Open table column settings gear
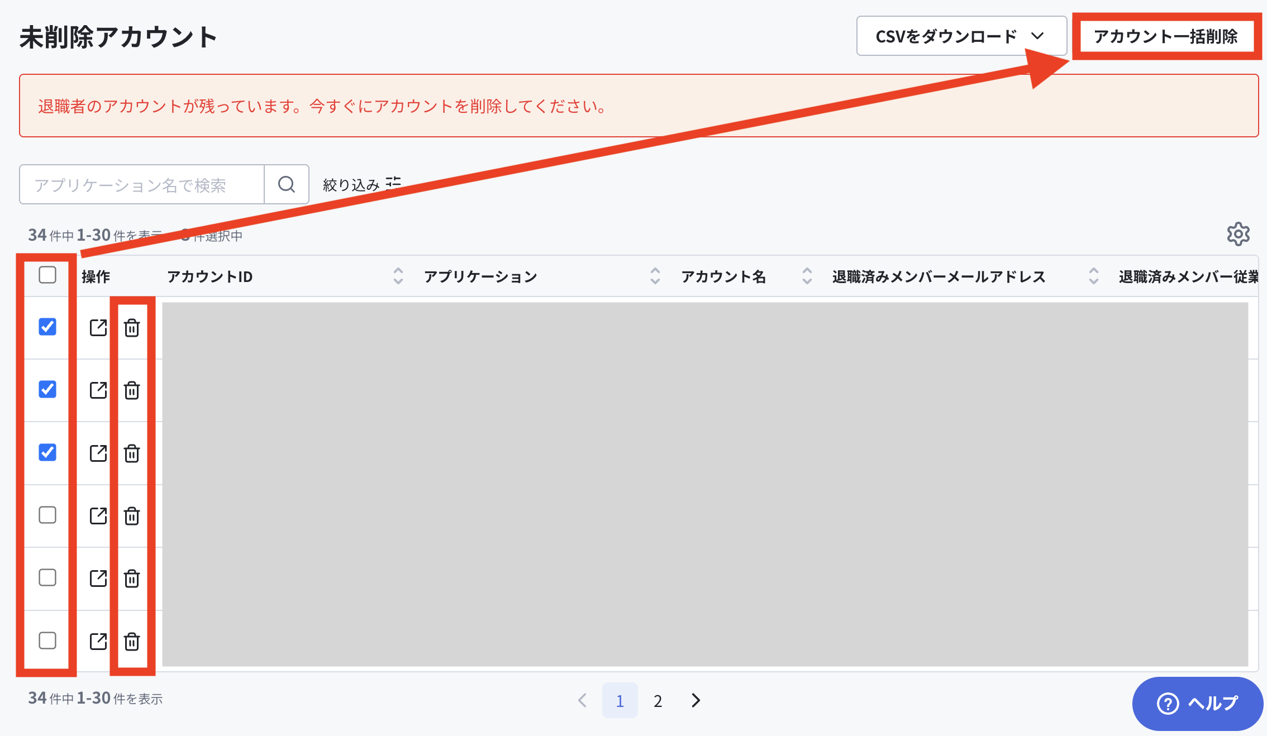 pyautogui.click(x=1238, y=234)
